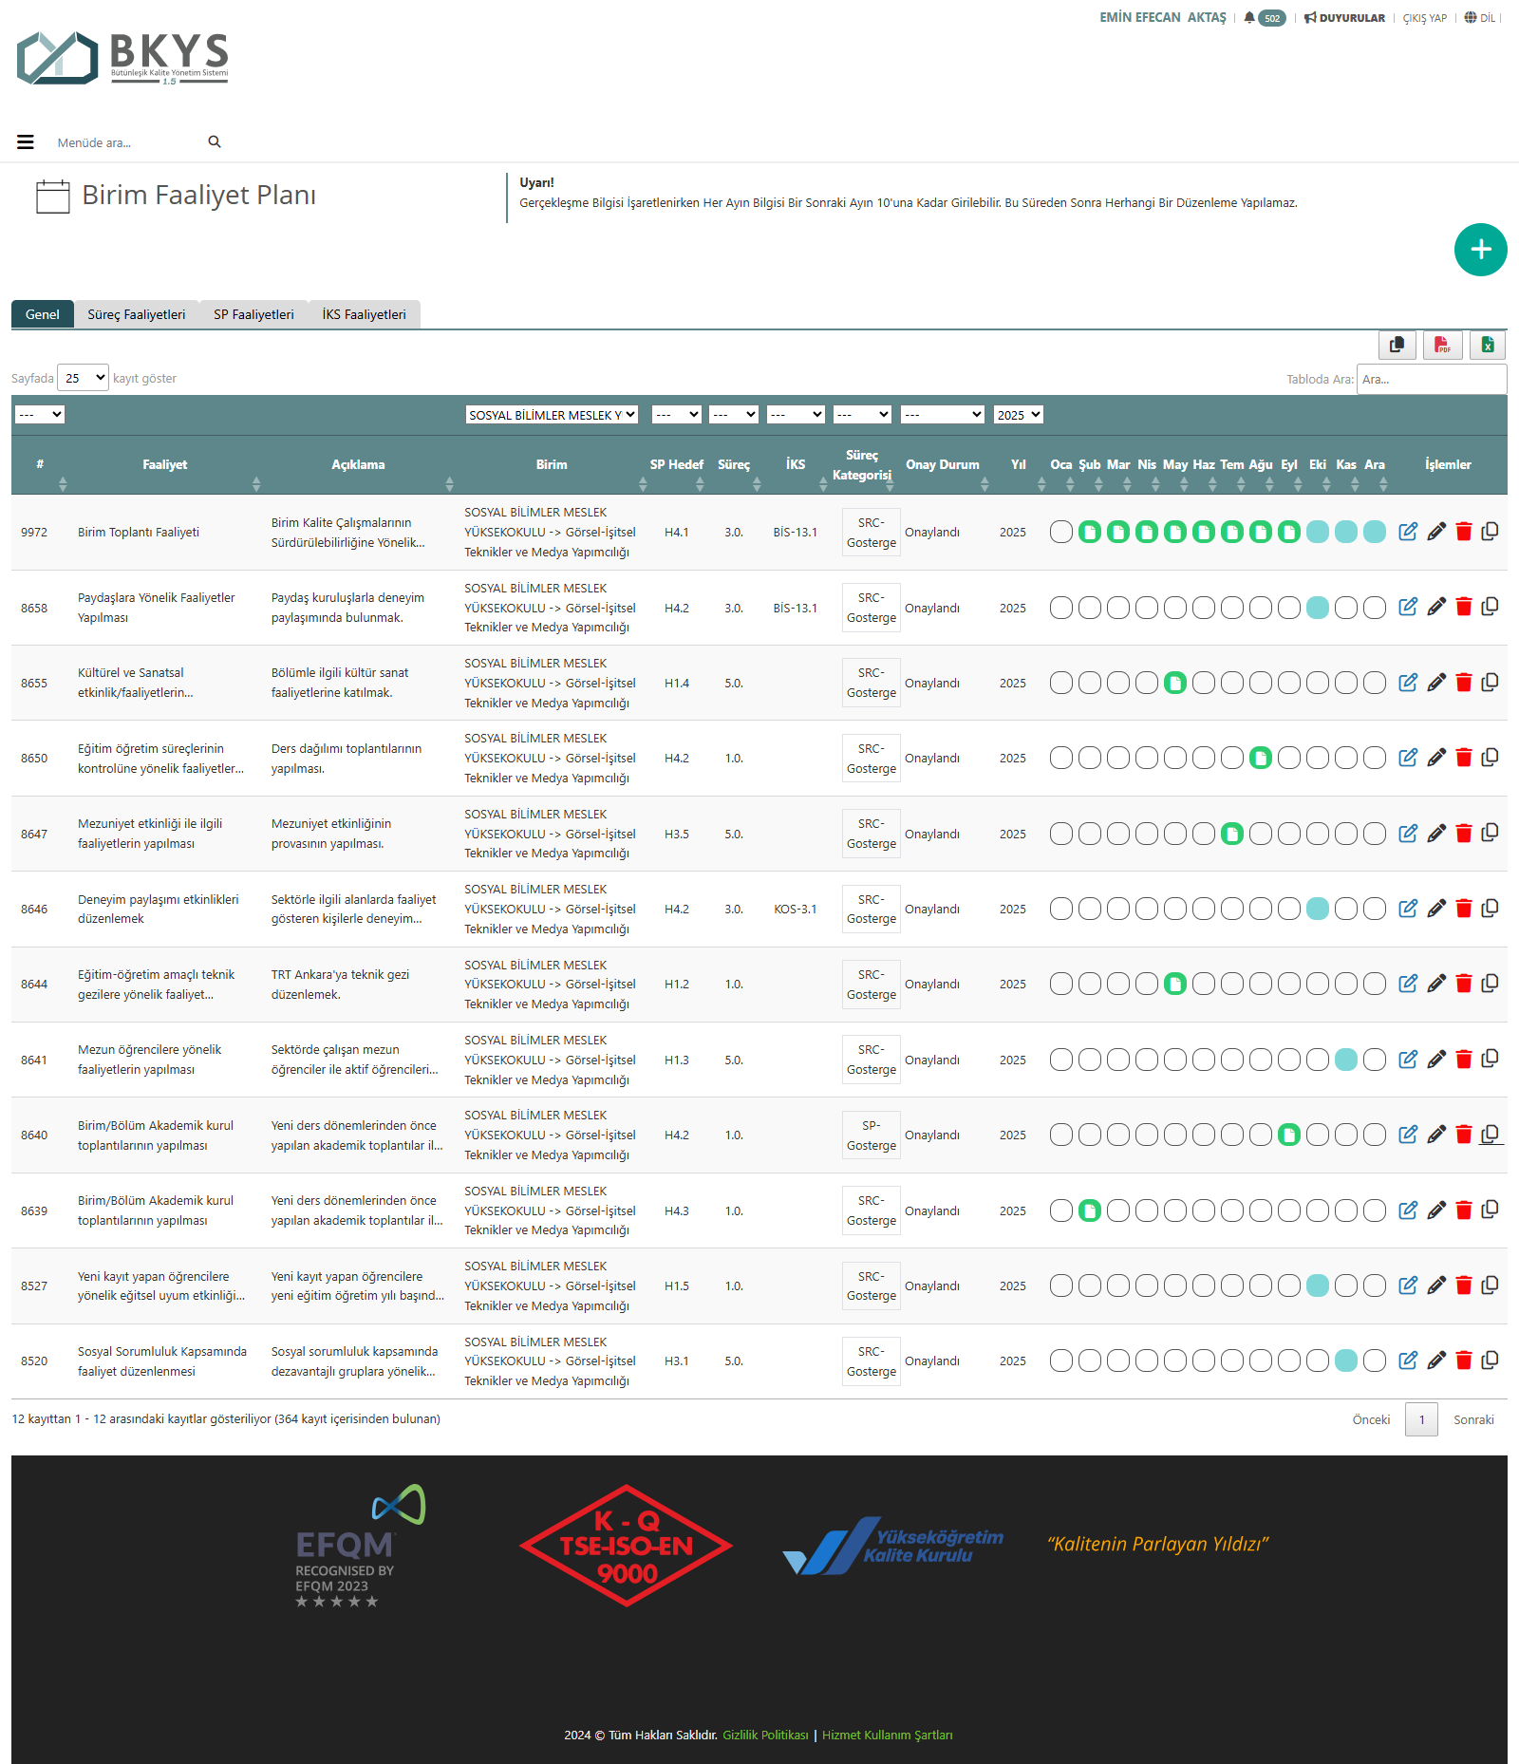Duplicate activity 8650 using copy icon
The image size is (1519, 1764).
pos(1491,758)
